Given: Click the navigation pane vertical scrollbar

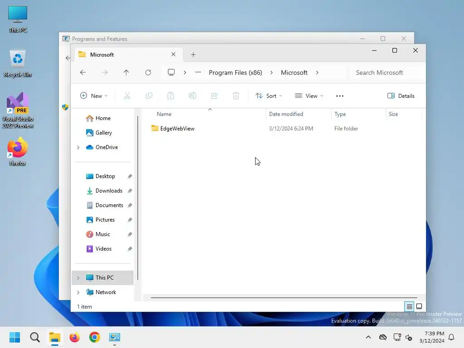Looking at the screenshot, I should point(138,198).
